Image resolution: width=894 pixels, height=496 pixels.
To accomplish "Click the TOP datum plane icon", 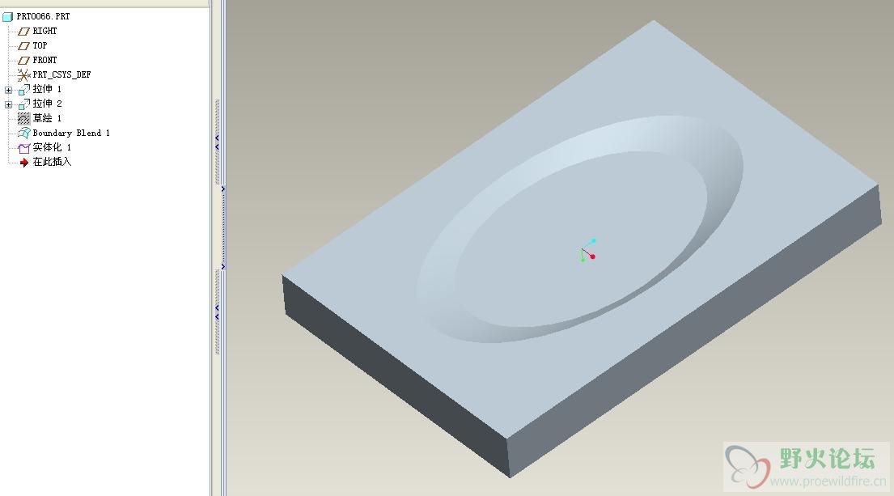I will coord(23,45).
